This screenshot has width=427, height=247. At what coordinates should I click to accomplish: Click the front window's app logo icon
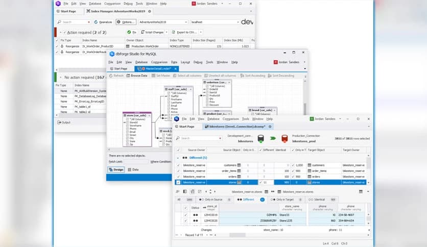tap(176, 119)
